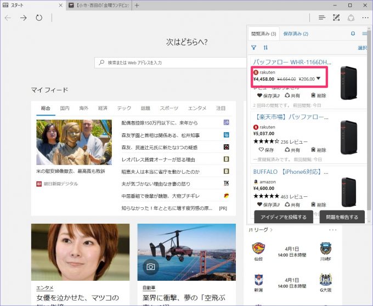Open the statue news photo thumbnail
This screenshot has height=306, width=373.
click(x=74, y=142)
